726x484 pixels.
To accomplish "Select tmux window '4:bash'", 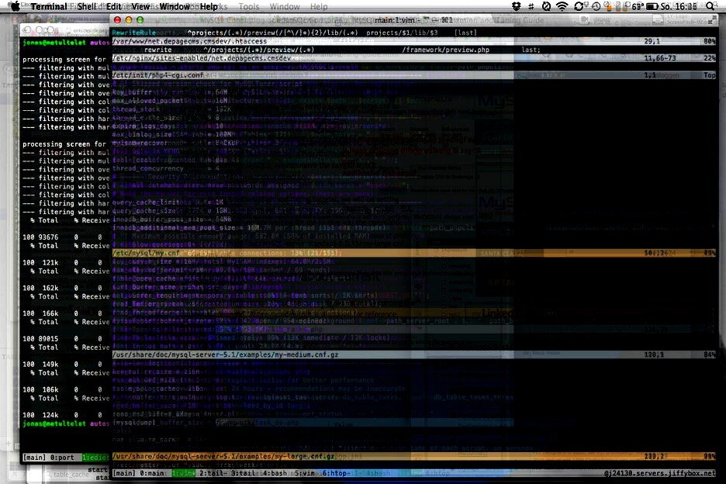I will click(275, 473).
